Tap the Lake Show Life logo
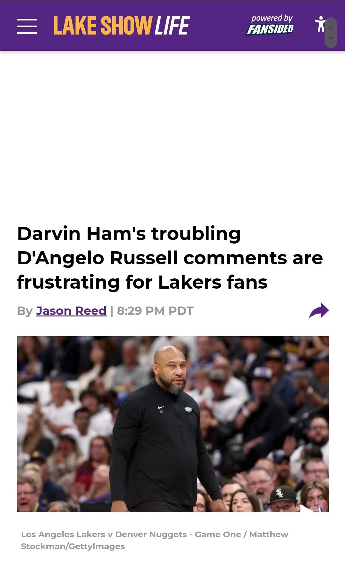Image resolution: width=345 pixels, height=568 pixels. click(121, 26)
